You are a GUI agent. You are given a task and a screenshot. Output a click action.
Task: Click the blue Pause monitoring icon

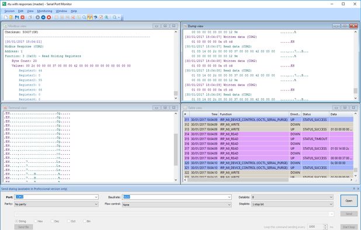tap(43, 18)
